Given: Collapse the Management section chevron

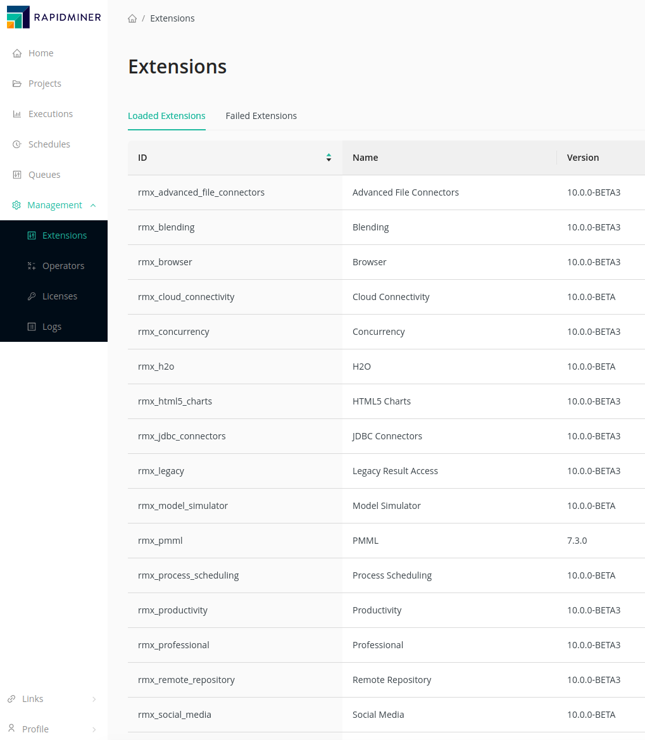Looking at the screenshot, I should [94, 205].
